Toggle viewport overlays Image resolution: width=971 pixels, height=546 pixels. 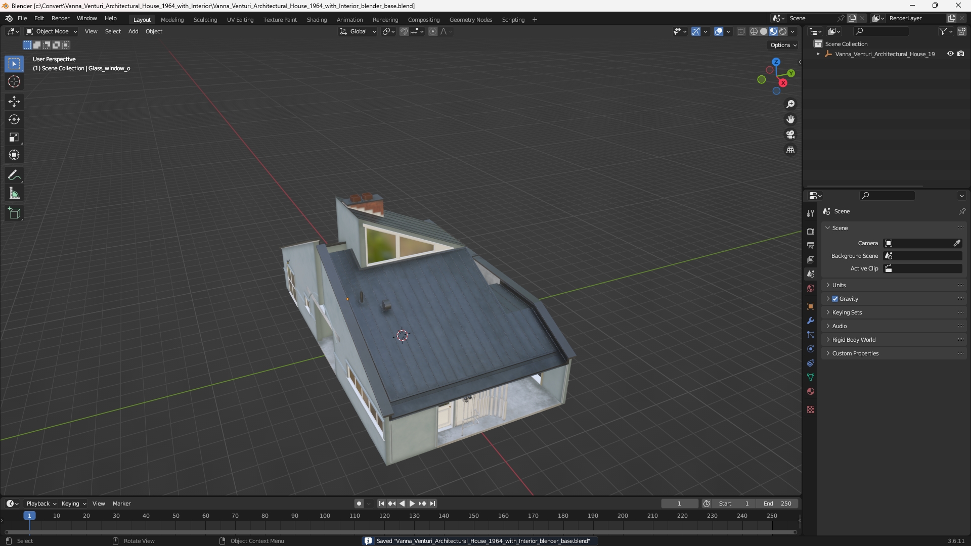(x=719, y=31)
